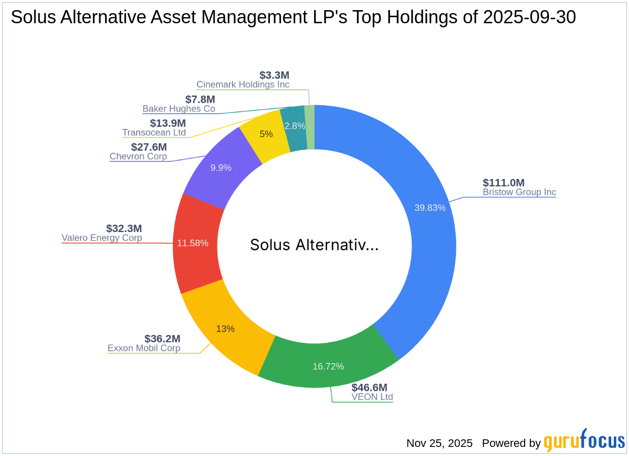Screen dimensions: 629x456
Task: Select the purple Chevron Corp slice
Action: coord(220,167)
